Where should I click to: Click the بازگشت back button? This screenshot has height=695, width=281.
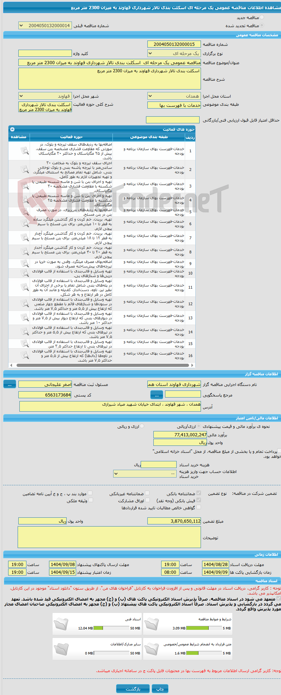(x=133, y=689)
